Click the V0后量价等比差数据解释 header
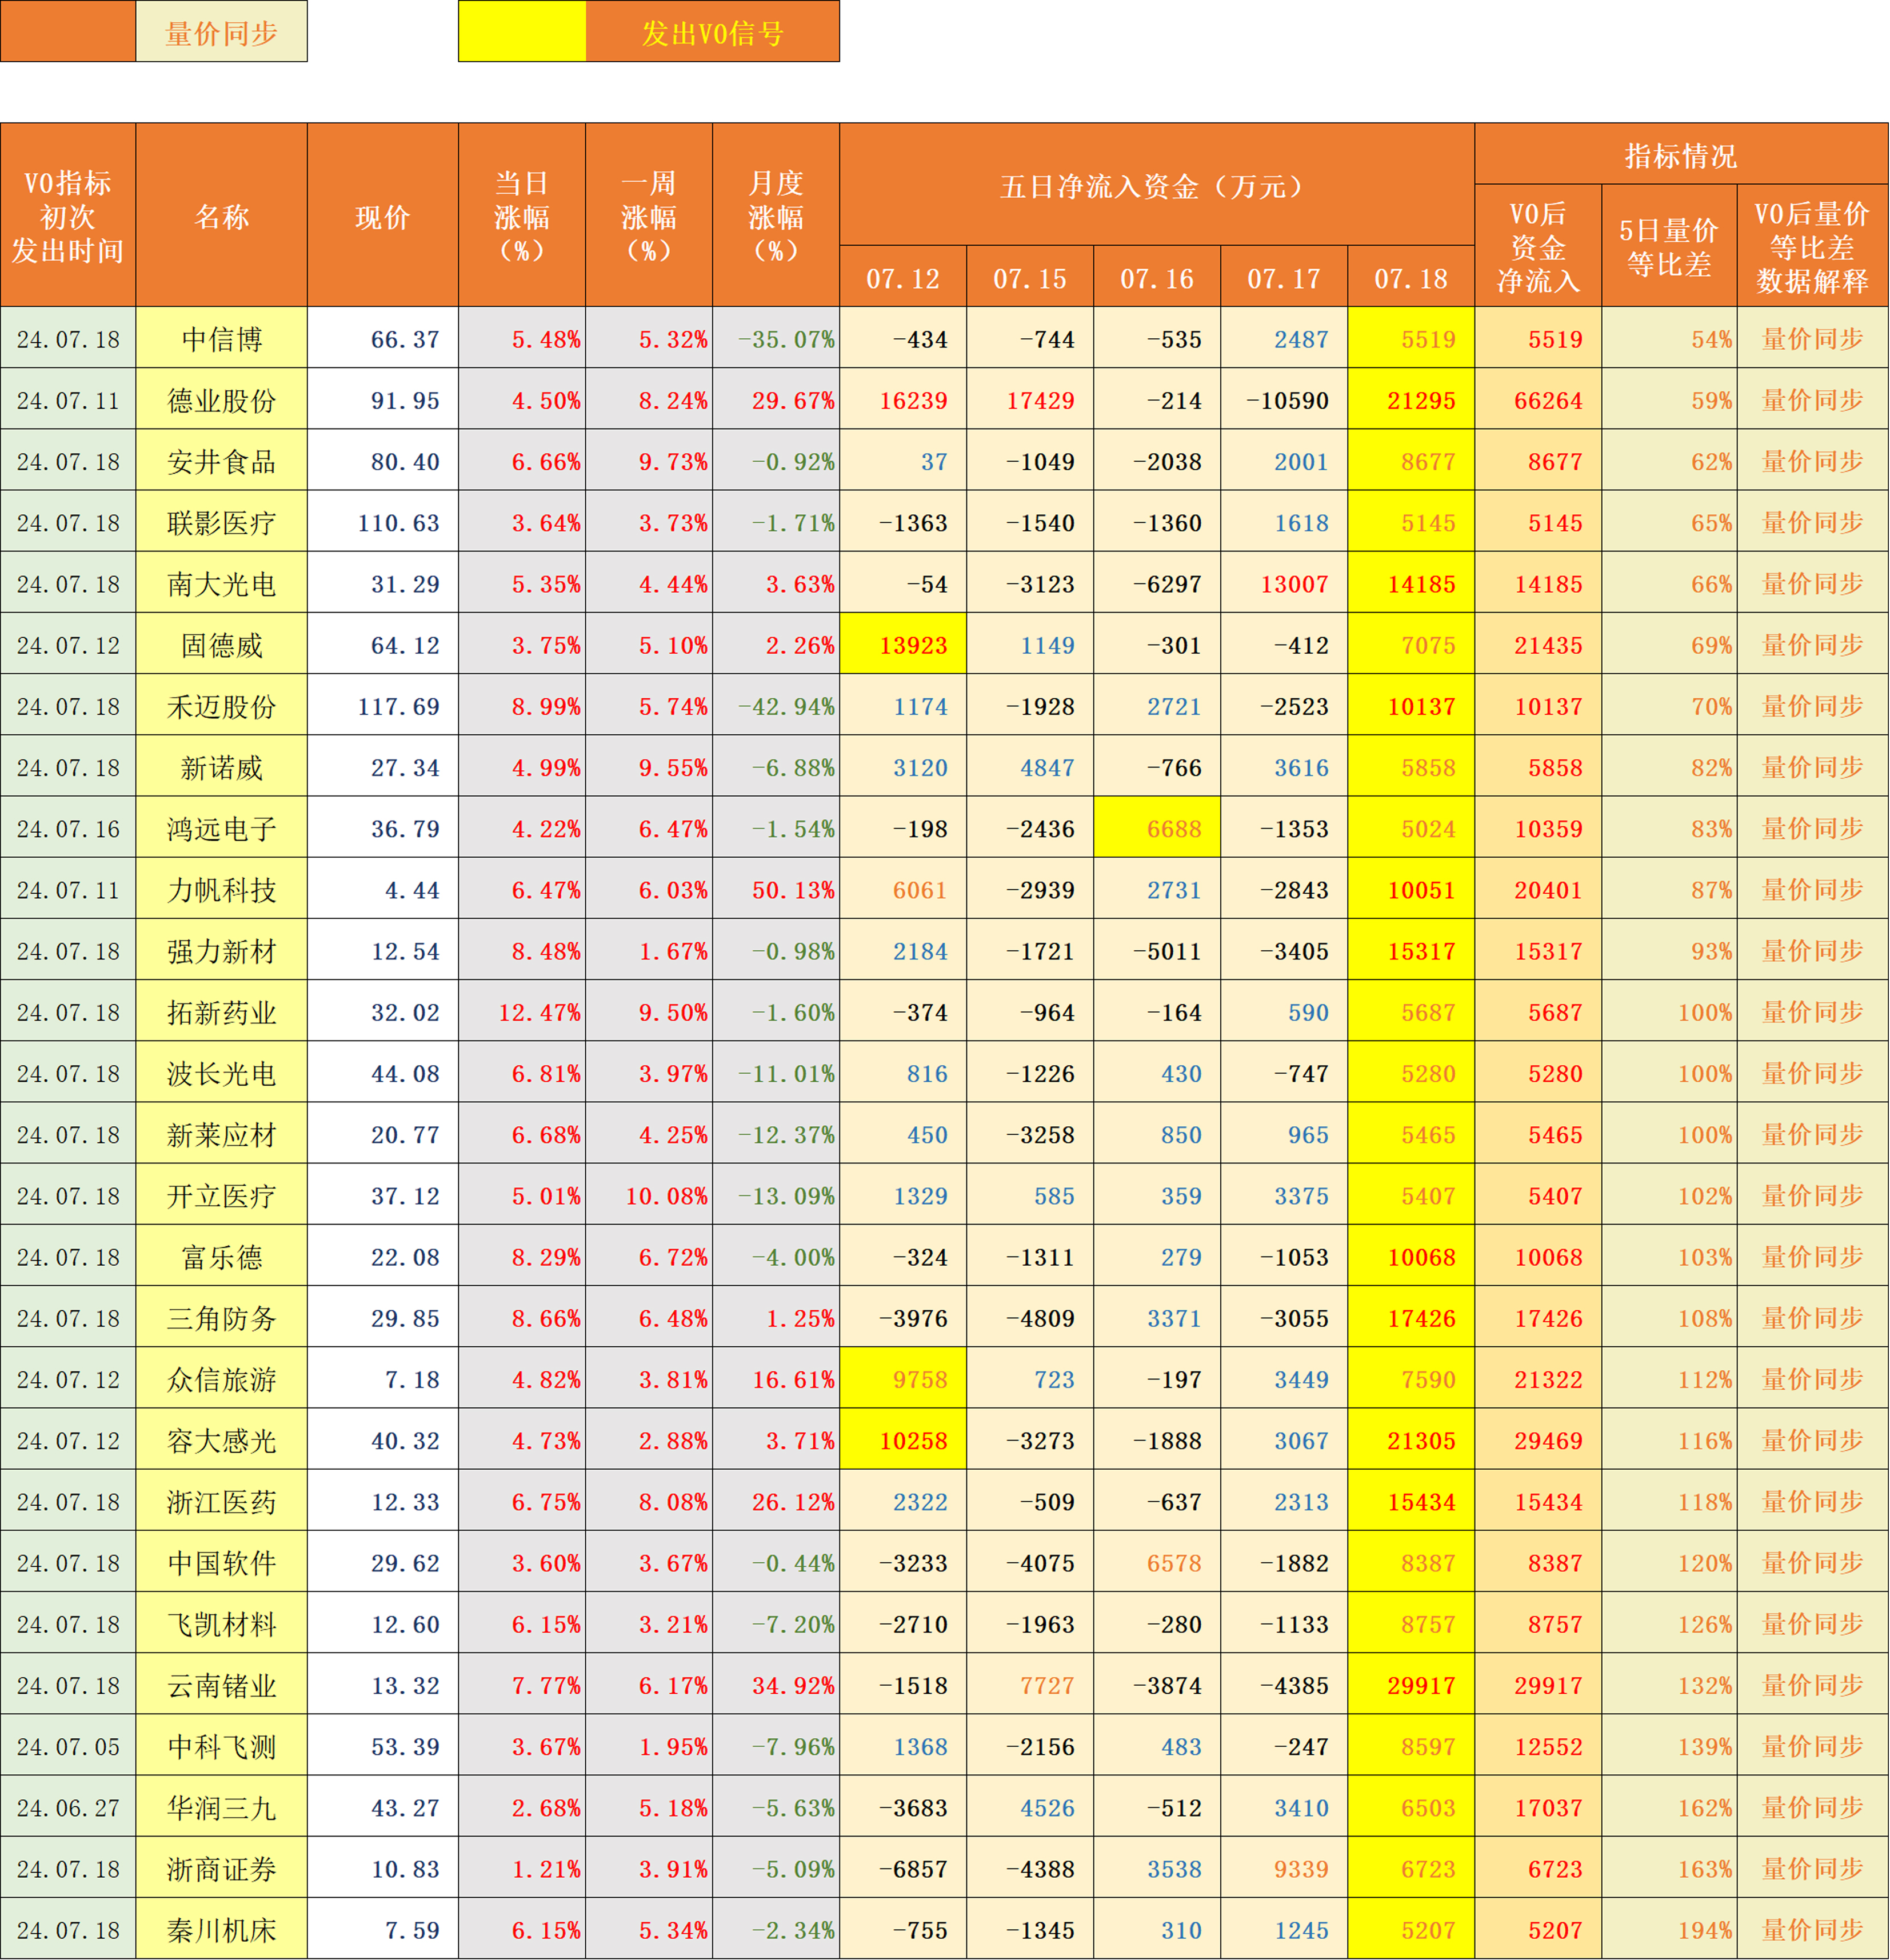The image size is (1890, 1960). coord(1813,246)
